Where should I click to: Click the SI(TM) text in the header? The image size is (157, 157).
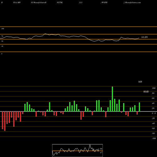coord(60,3)
